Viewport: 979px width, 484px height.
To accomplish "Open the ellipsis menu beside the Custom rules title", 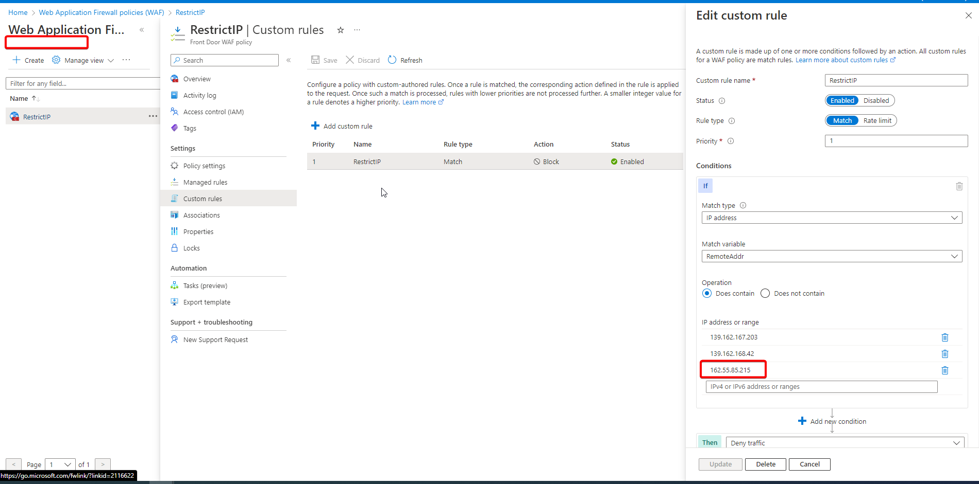I will (357, 30).
